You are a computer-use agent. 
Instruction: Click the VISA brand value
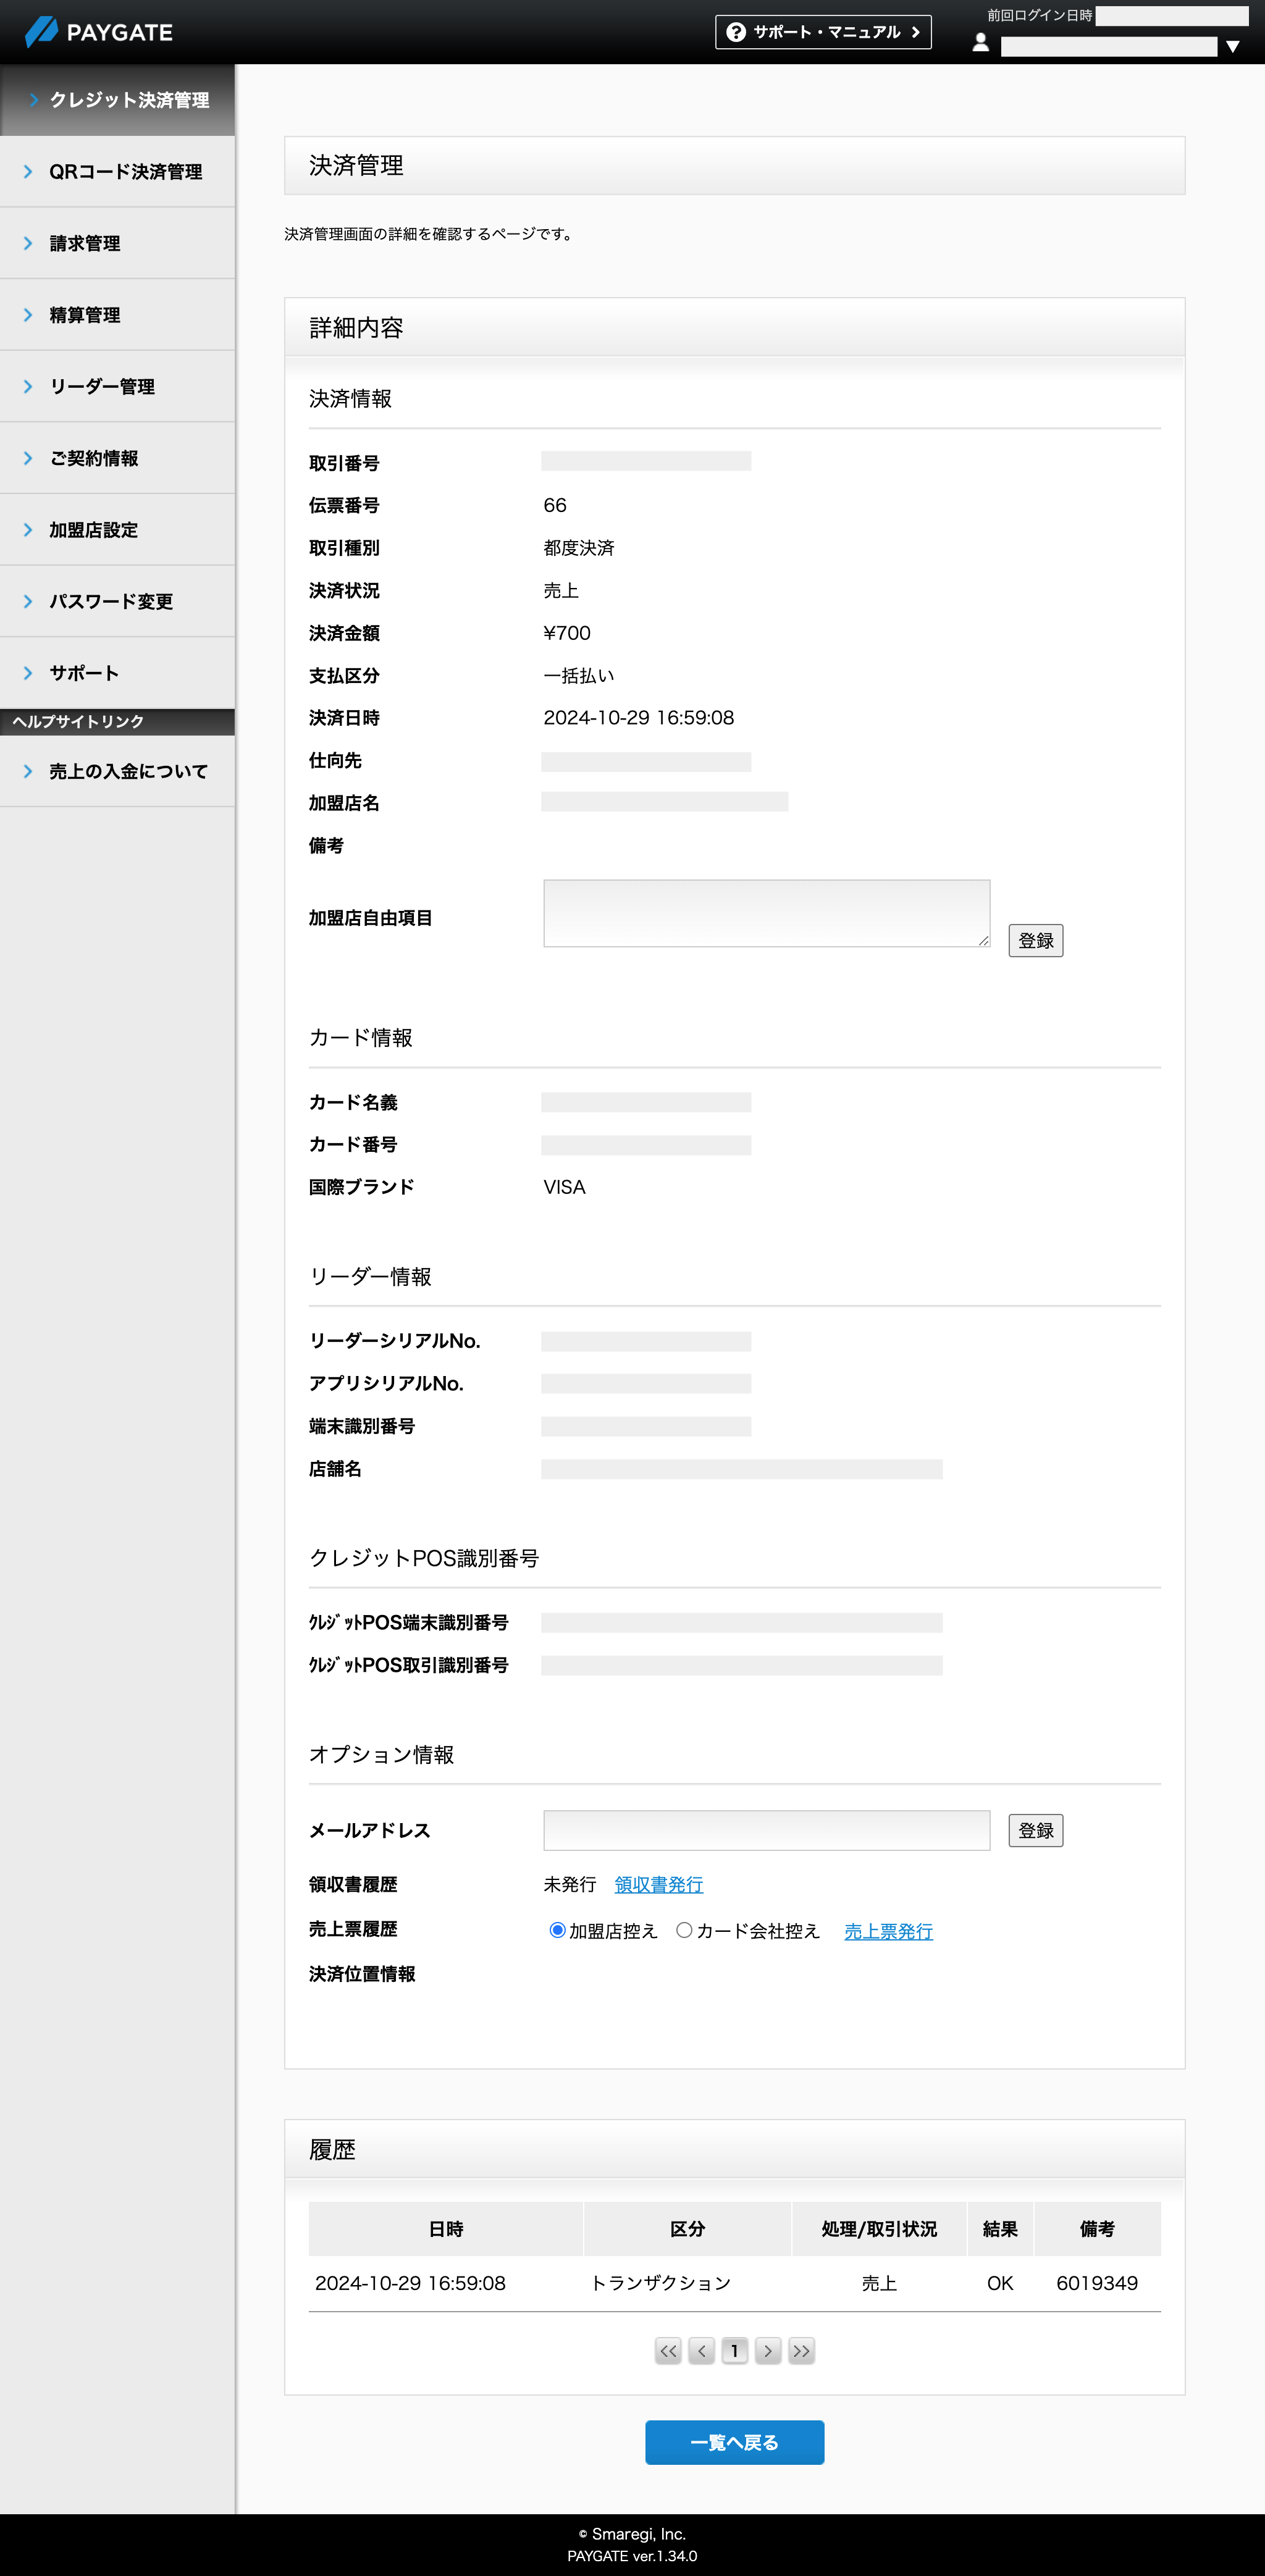pos(564,1187)
